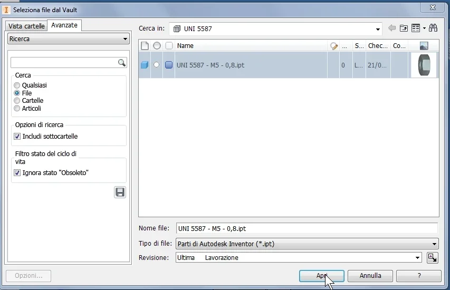Click the Co... column header
The image size is (450, 290).
[399, 45]
